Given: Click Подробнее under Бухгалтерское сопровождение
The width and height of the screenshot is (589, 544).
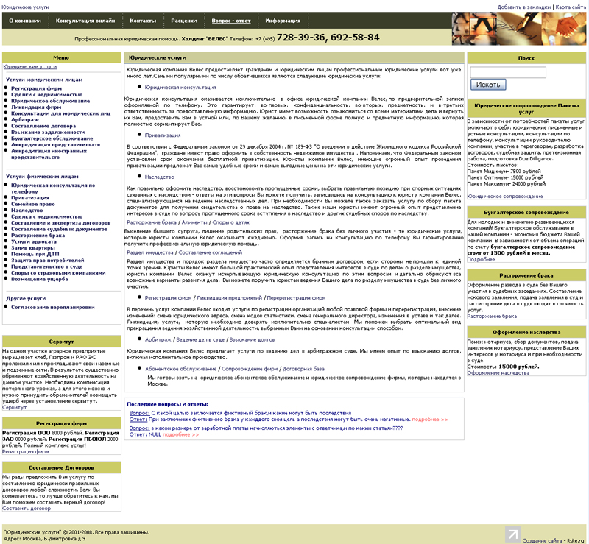Looking at the screenshot, I should tap(481, 259).
